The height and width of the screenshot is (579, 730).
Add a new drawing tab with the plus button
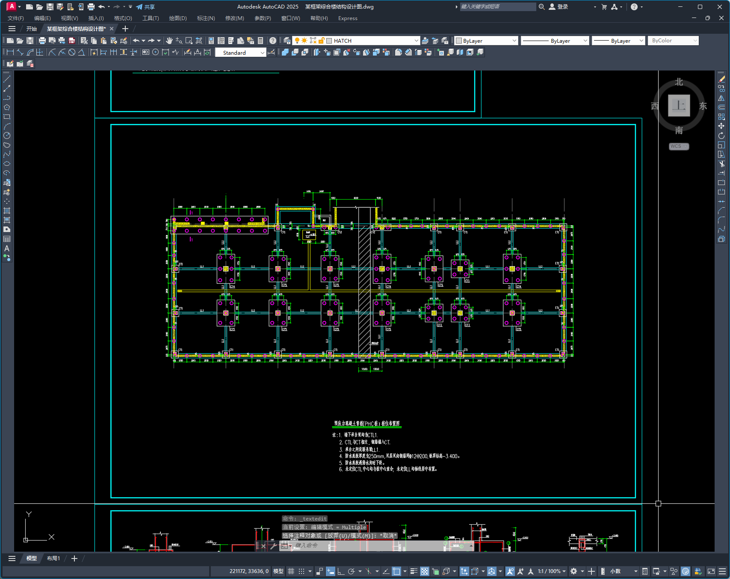[125, 29]
